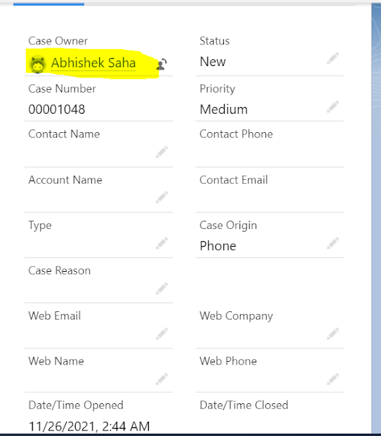The height and width of the screenshot is (436, 381).
Task: Edit the Web Email pencil icon
Action: click(162, 334)
